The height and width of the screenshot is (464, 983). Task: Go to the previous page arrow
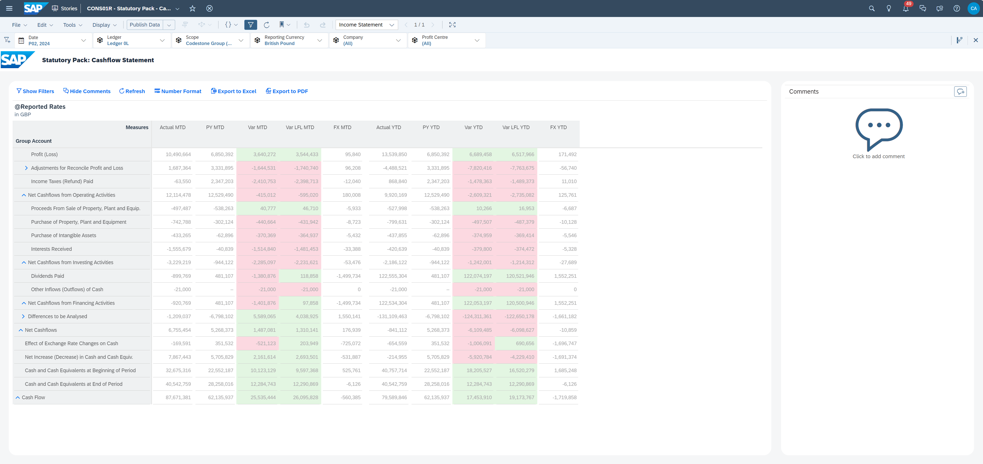406,25
